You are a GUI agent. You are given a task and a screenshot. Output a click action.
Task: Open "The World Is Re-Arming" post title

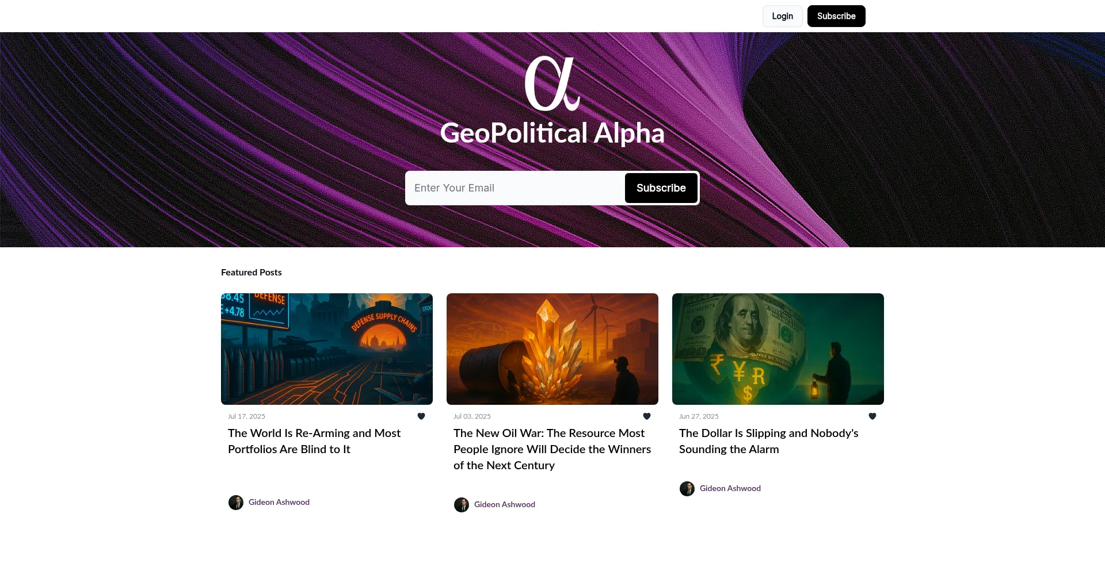tap(314, 441)
